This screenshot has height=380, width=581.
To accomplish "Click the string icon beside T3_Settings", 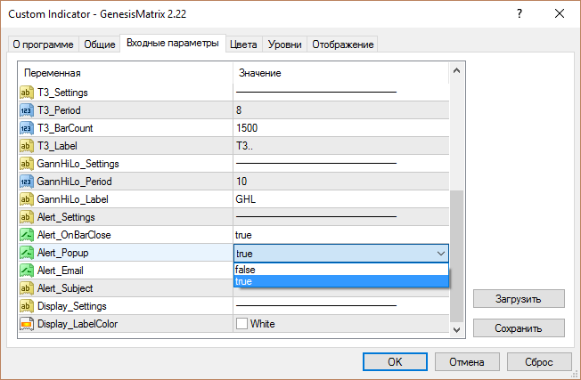I will (27, 93).
